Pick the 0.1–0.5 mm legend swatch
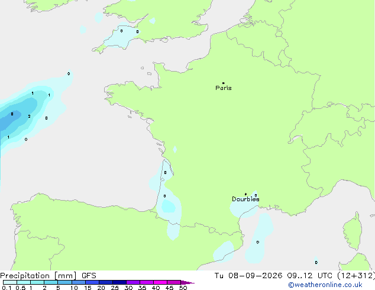The image size is (375, 290). tap(10, 282)
